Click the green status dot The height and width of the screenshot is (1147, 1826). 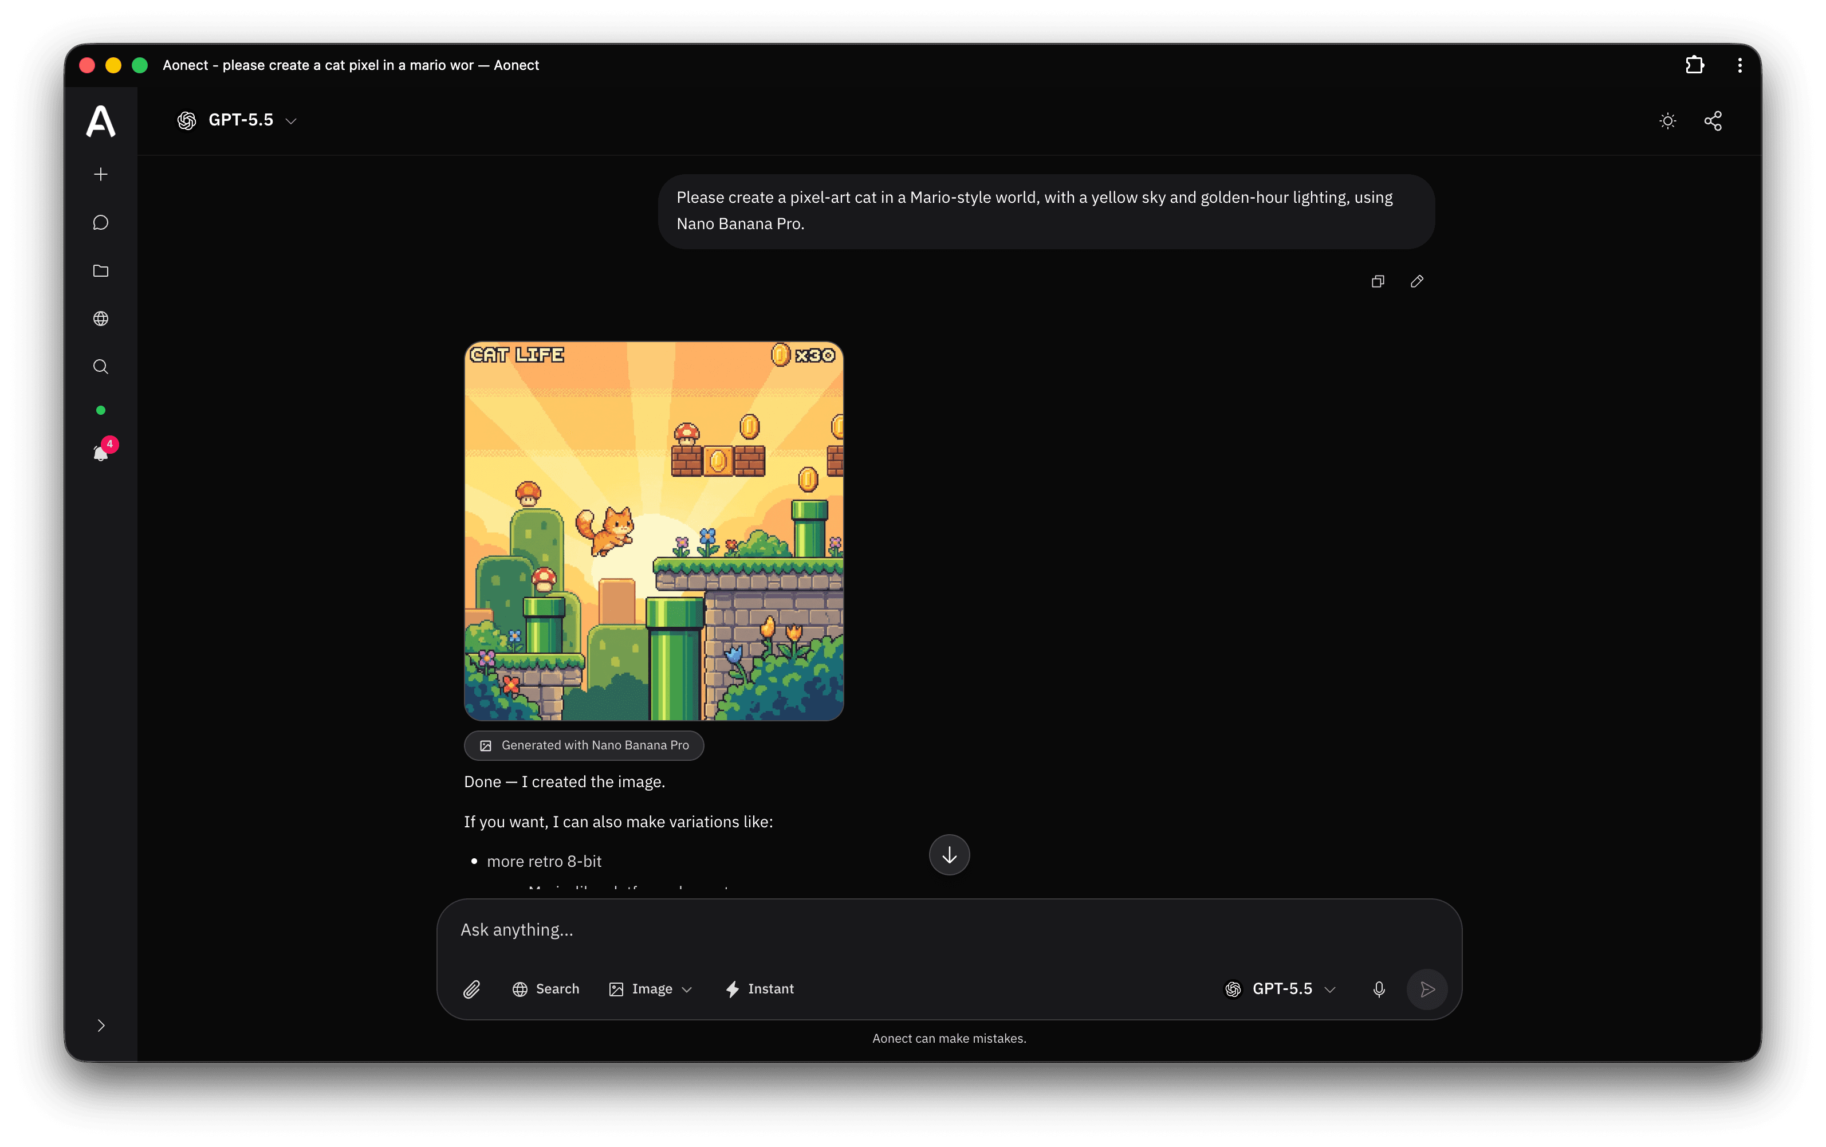click(101, 410)
